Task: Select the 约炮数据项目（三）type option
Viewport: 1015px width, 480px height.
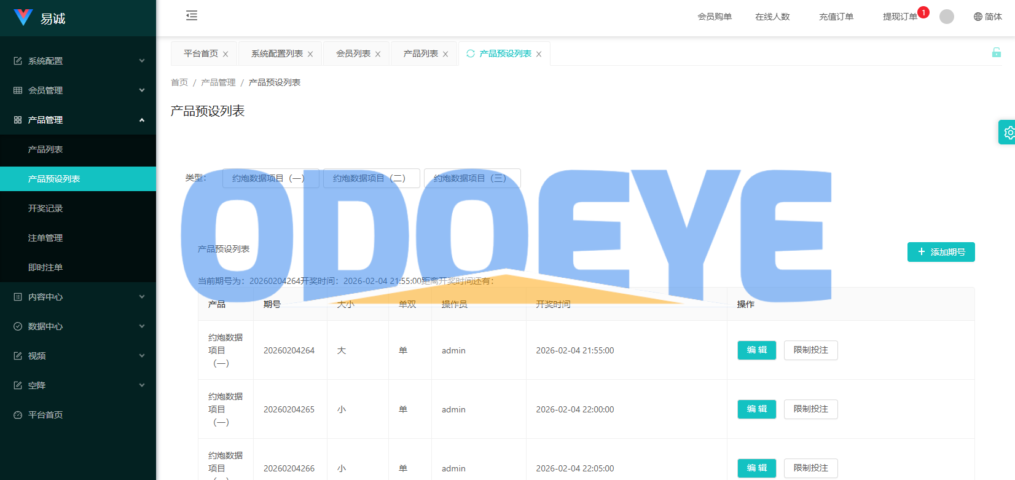Action: click(472, 178)
